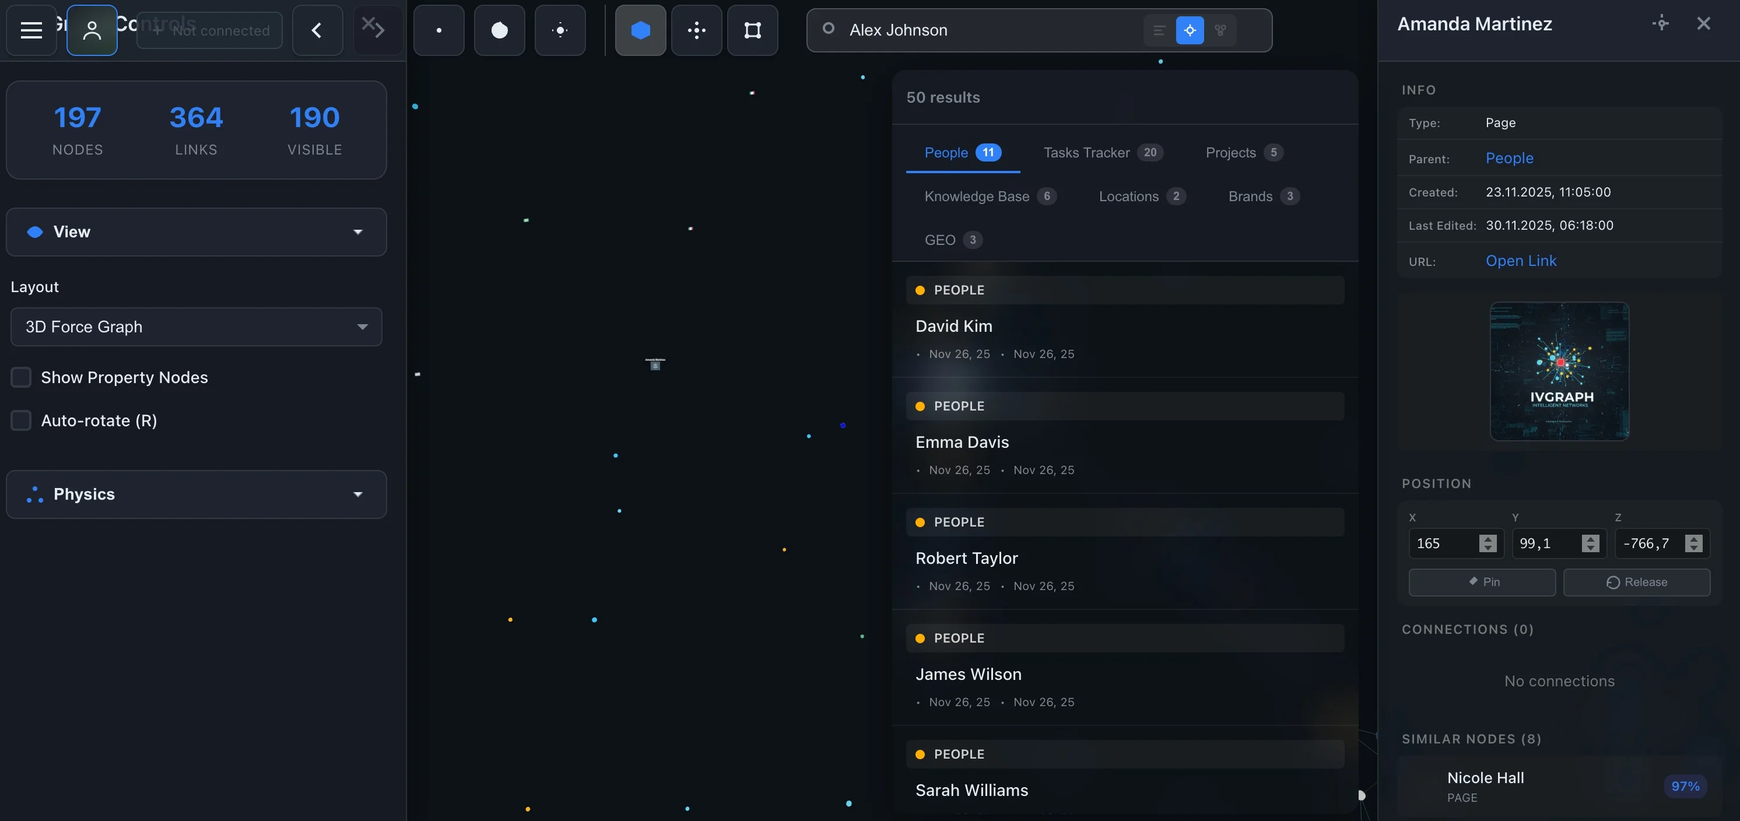Collapse the View panel

(x=357, y=231)
